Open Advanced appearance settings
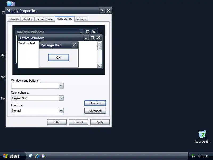The image size is (213, 160). [x=95, y=111]
